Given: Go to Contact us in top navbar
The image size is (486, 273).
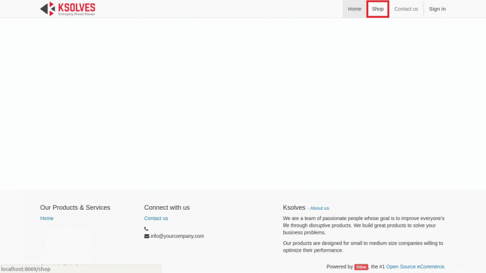Looking at the screenshot, I should (406, 9).
